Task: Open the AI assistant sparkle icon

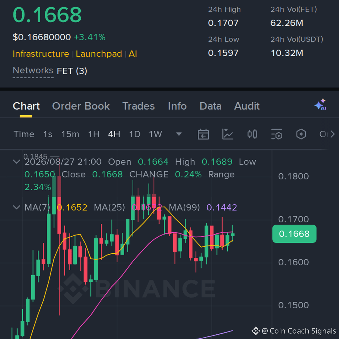Action: point(320,105)
